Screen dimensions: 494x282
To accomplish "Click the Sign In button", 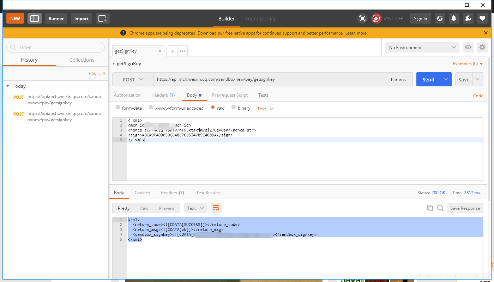I will click(x=420, y=19).
